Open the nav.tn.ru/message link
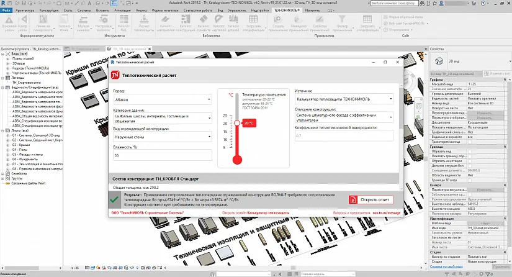The height and width of the screenshot is (277, 512). (x=386, y=212)
